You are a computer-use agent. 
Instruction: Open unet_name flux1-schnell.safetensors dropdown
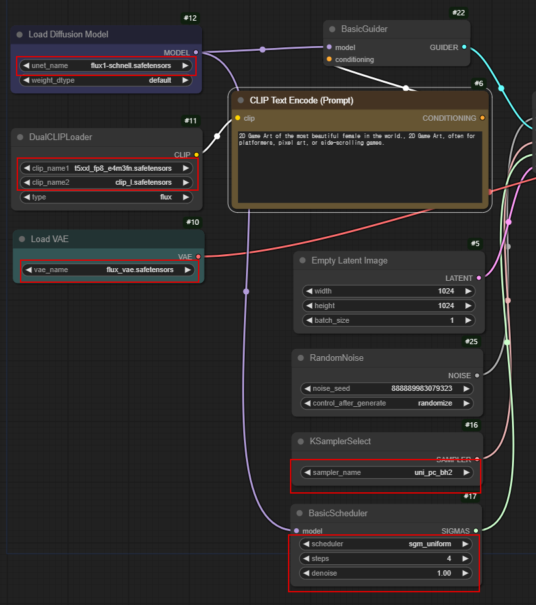coord(105,65)
